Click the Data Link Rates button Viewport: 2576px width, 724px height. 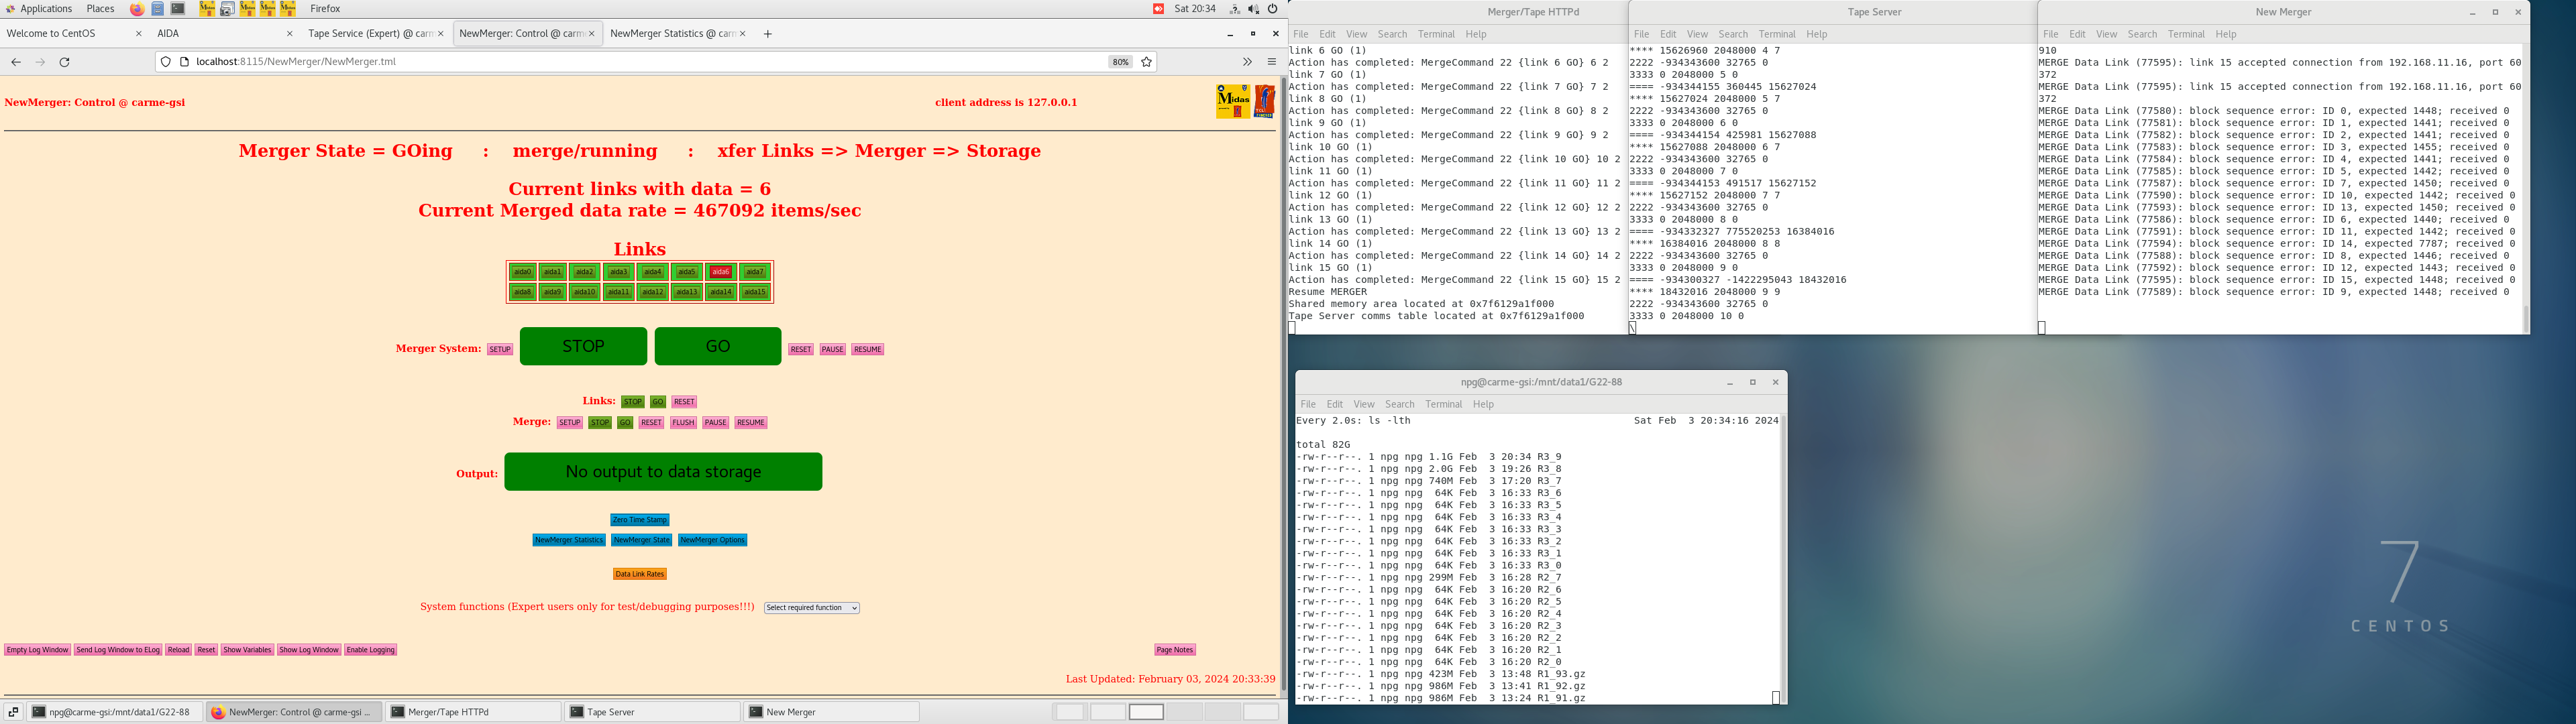(x=640, y=574)
